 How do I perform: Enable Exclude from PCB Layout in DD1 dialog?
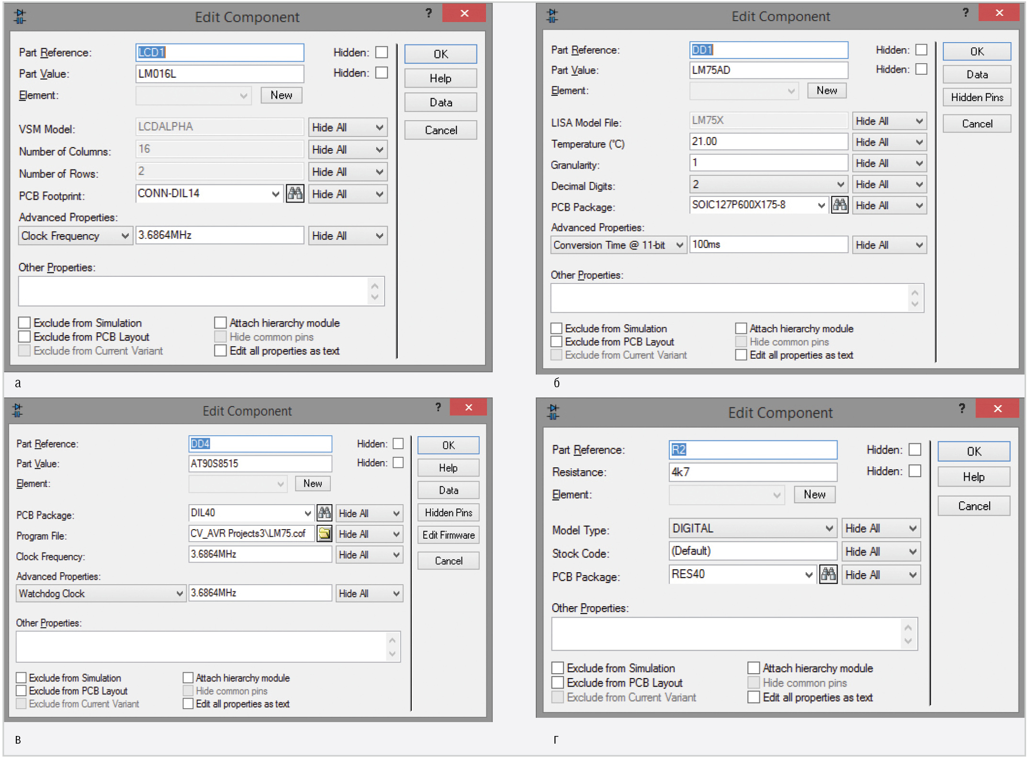[x=556, y=342]
